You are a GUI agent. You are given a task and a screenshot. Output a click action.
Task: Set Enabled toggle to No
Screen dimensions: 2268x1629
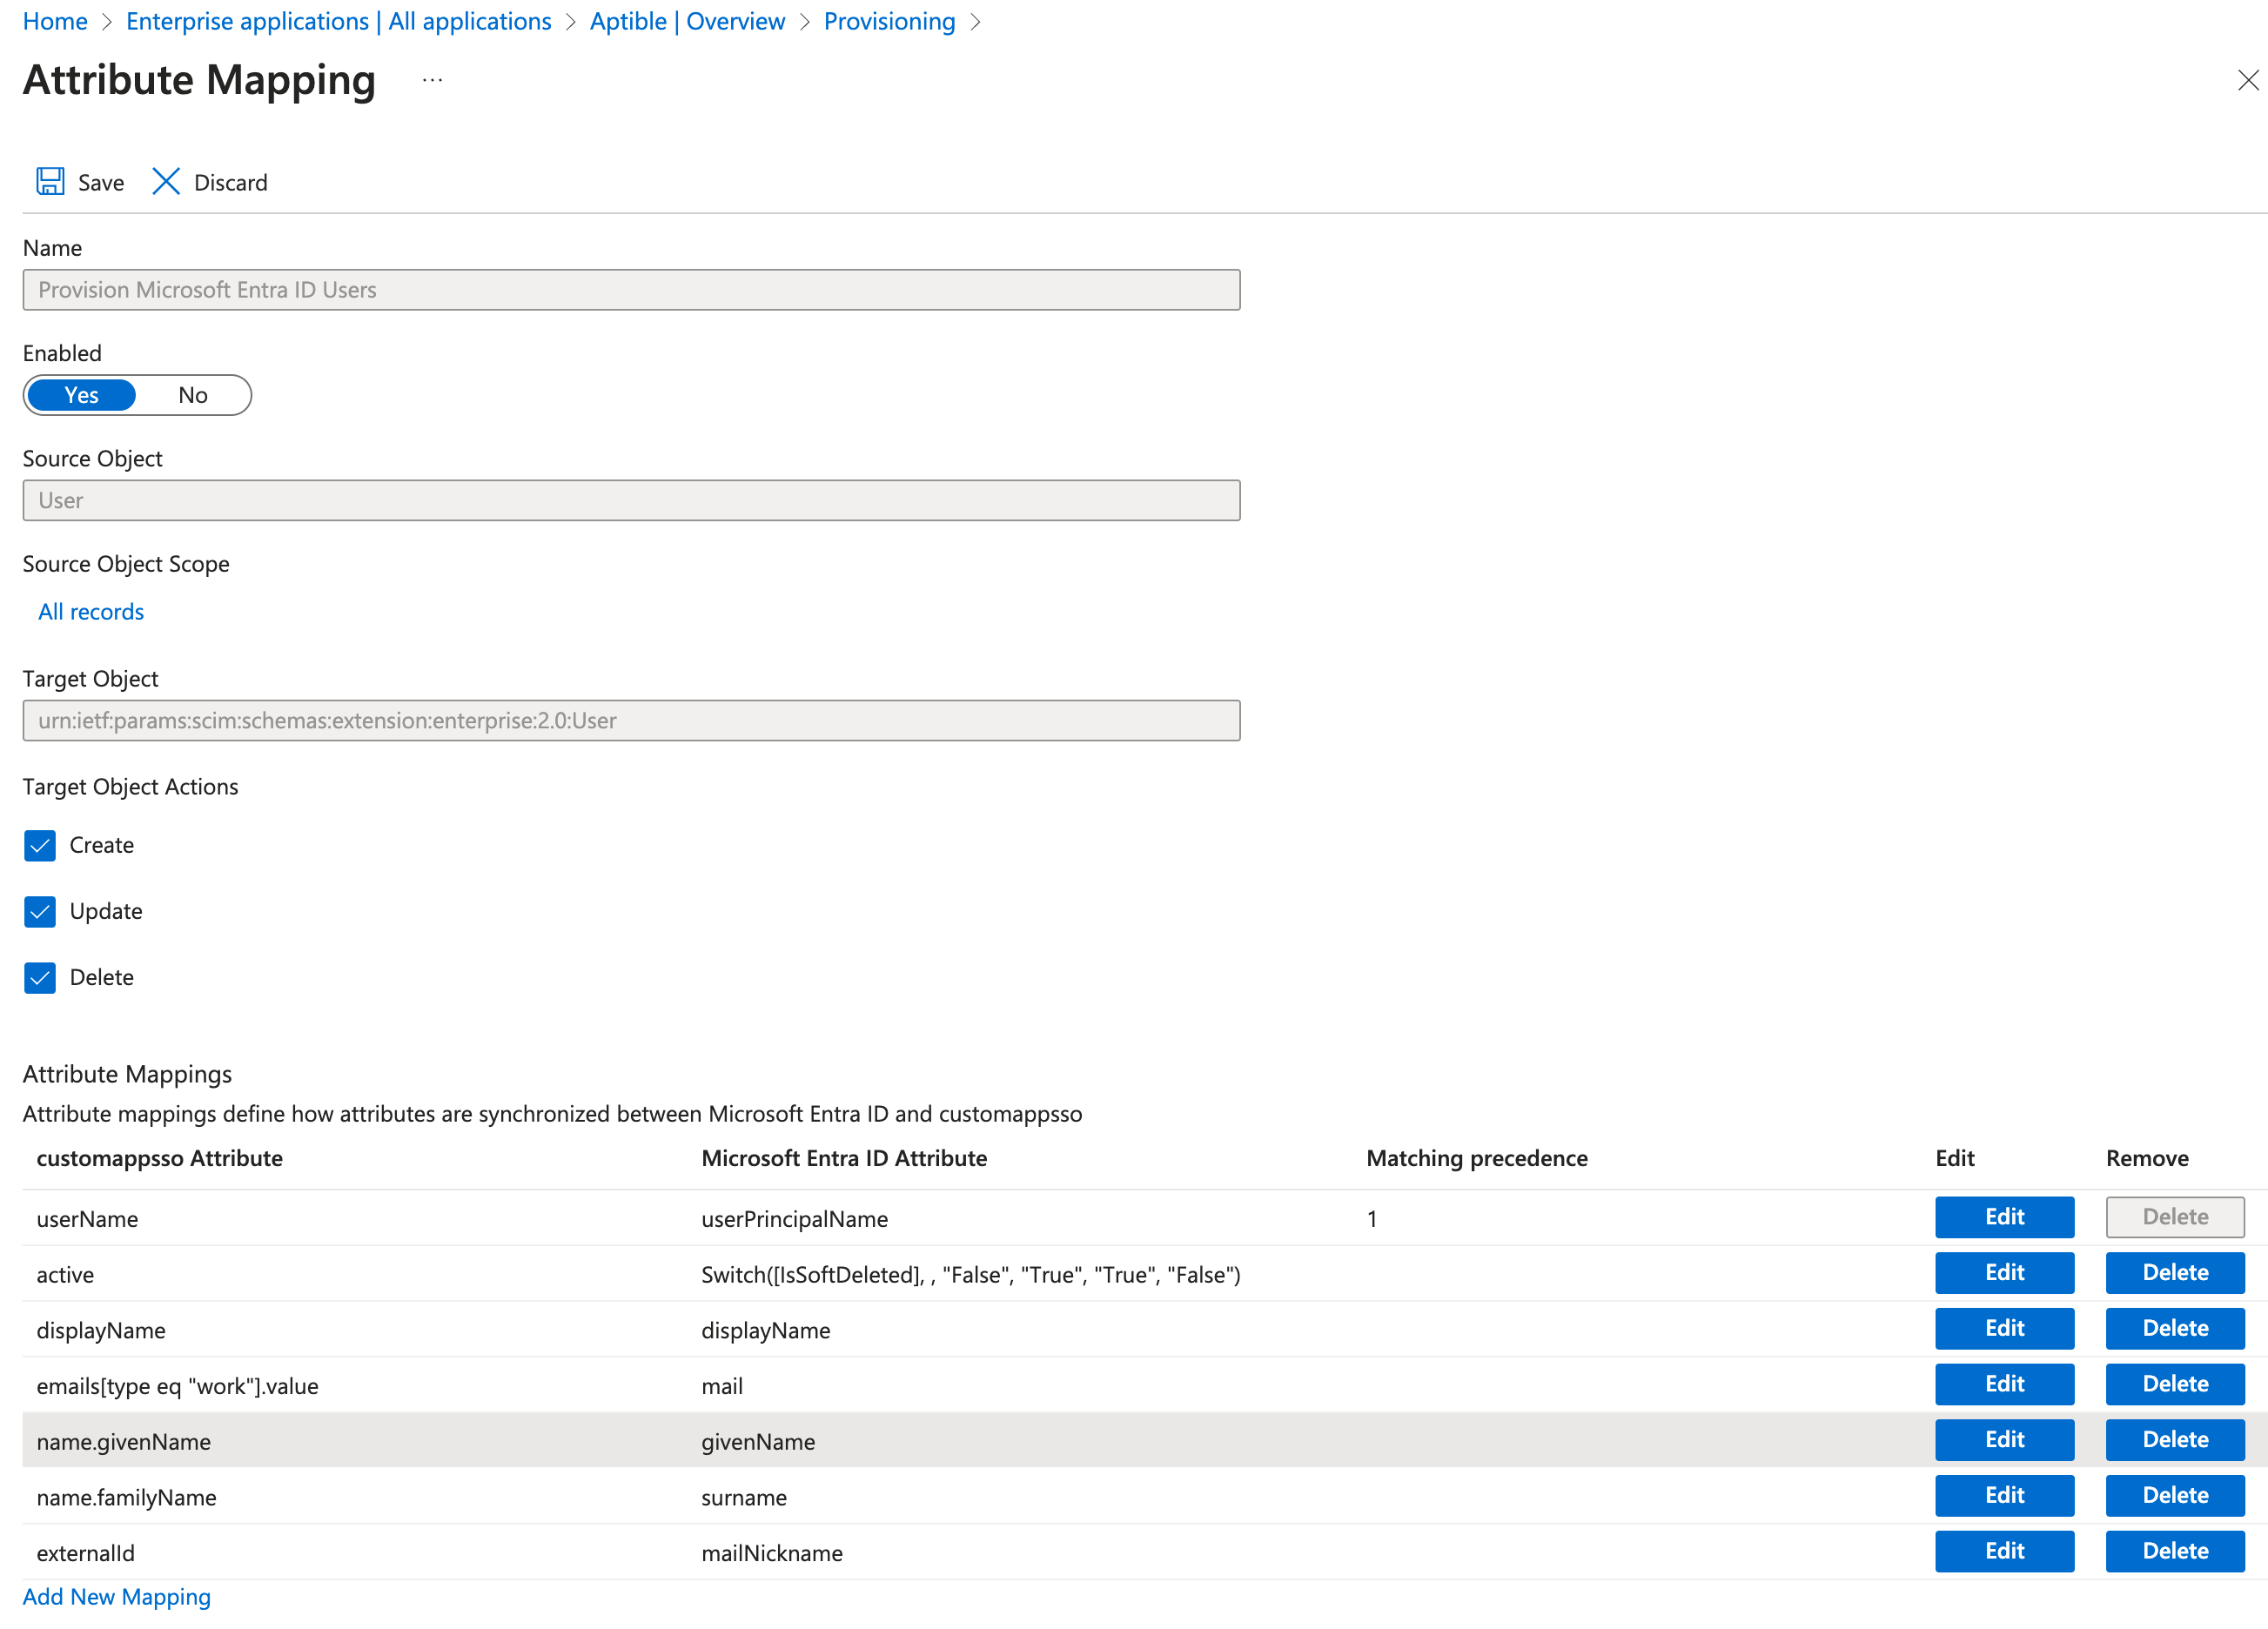pyautogui.click(x=193, y=395)
